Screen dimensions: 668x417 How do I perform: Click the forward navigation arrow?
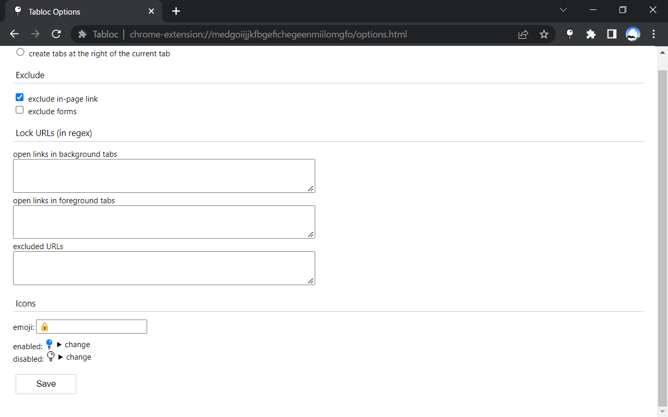click(35, 34)
